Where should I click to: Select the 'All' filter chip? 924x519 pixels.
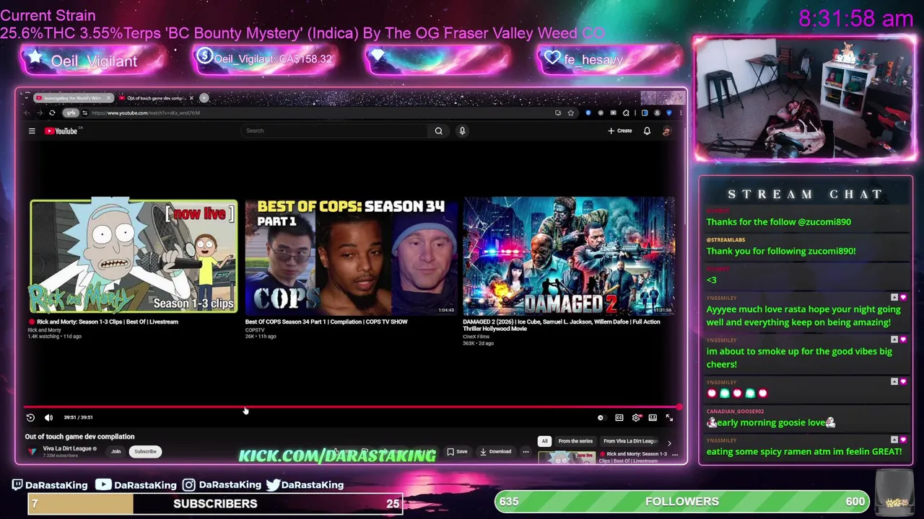click(x=544, y=441)
